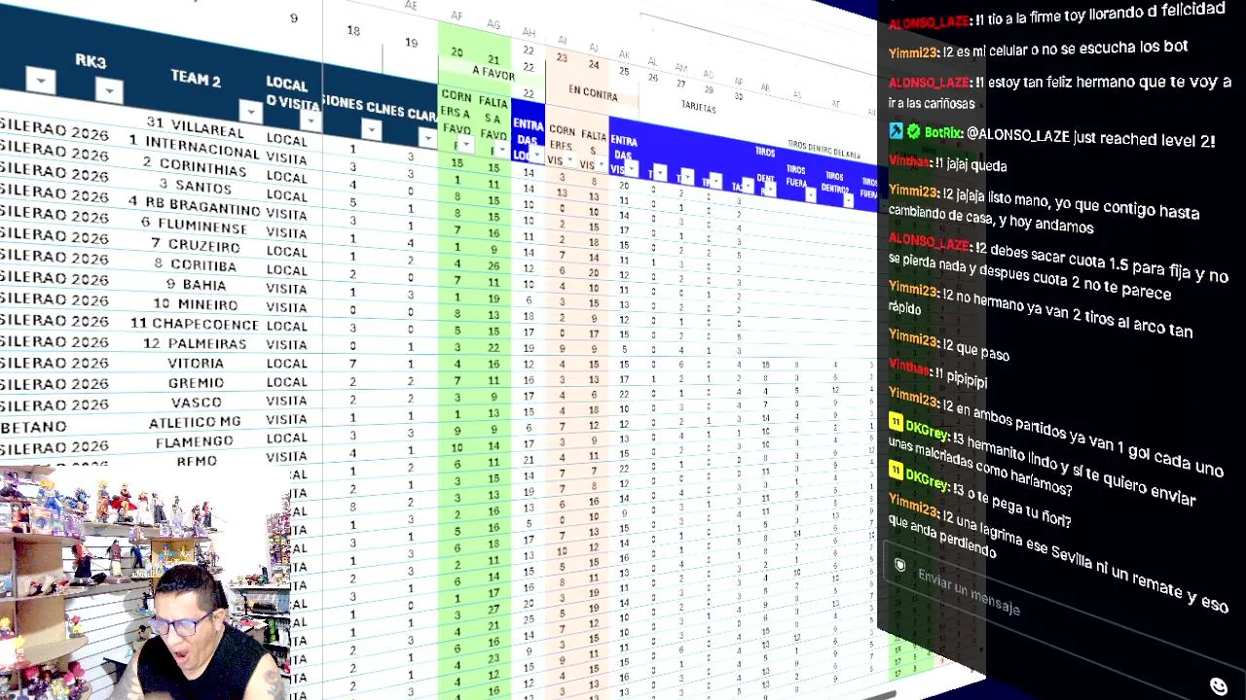Select the LOCAL cell in the VILLAREAL row
The image size is (1246, 700).
pos(286,140)
